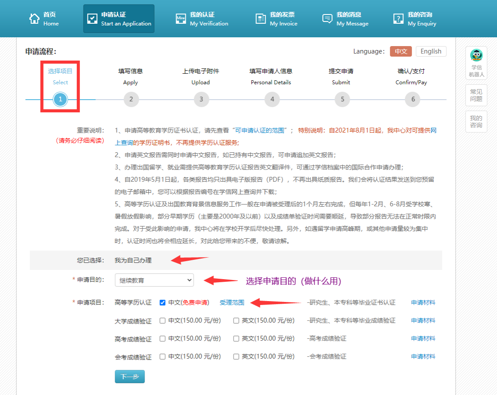Open the 学信机器人 robot assistant icon
The image size is (497, 395).
tap(476, 55)
